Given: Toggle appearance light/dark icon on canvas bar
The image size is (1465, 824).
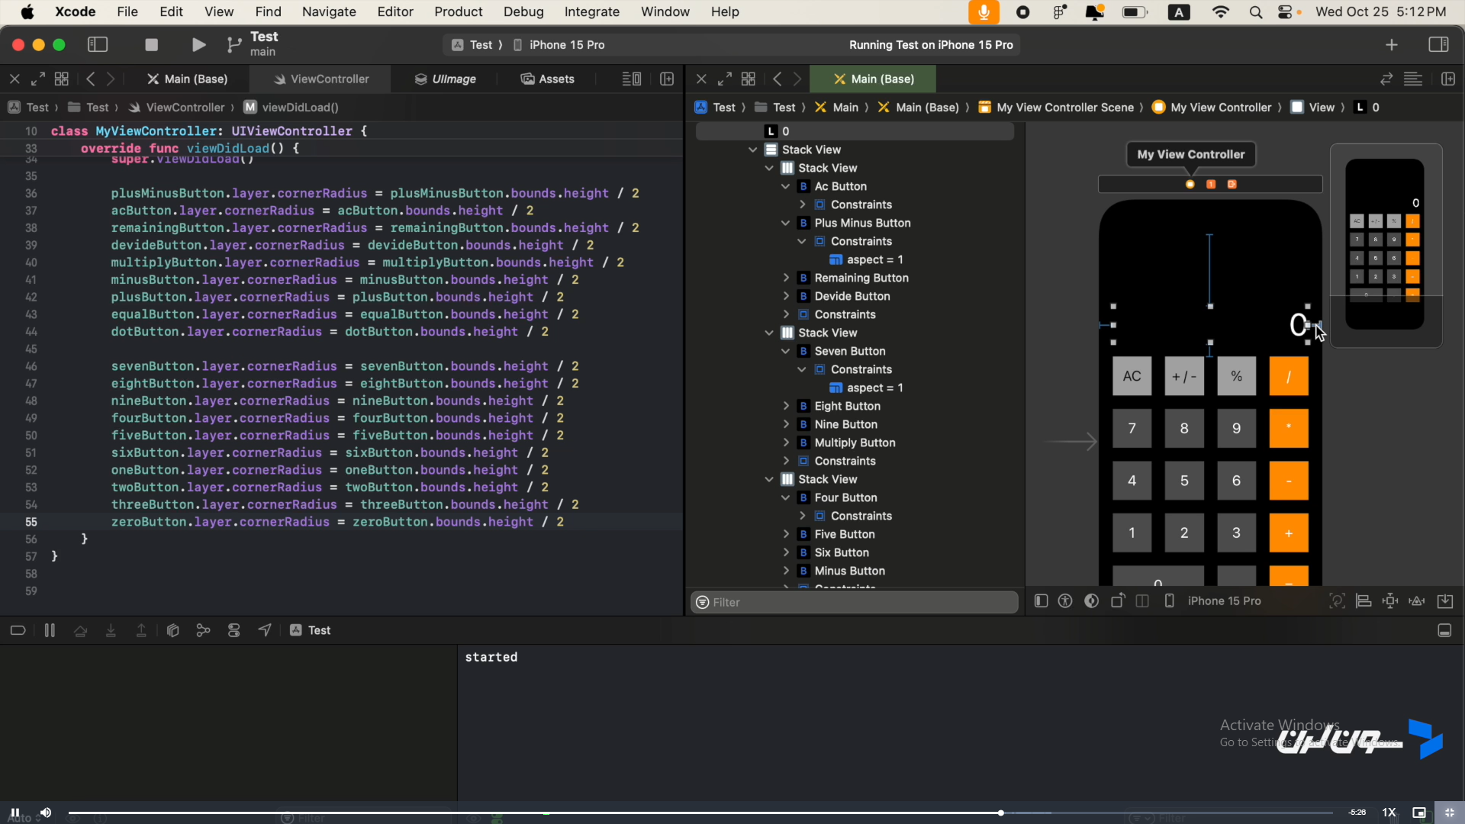Looking at the screenshot, I should tap(1092, 601).
